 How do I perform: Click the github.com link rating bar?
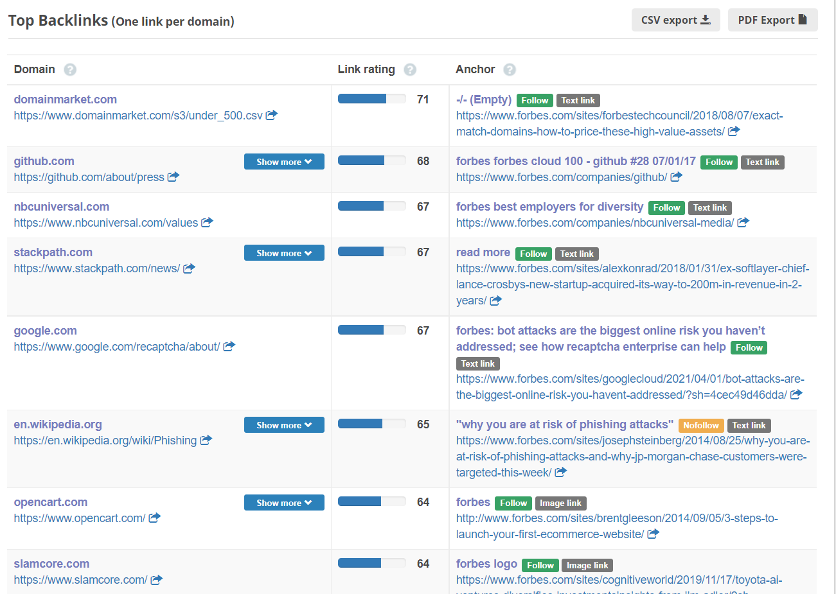point(372,161)
